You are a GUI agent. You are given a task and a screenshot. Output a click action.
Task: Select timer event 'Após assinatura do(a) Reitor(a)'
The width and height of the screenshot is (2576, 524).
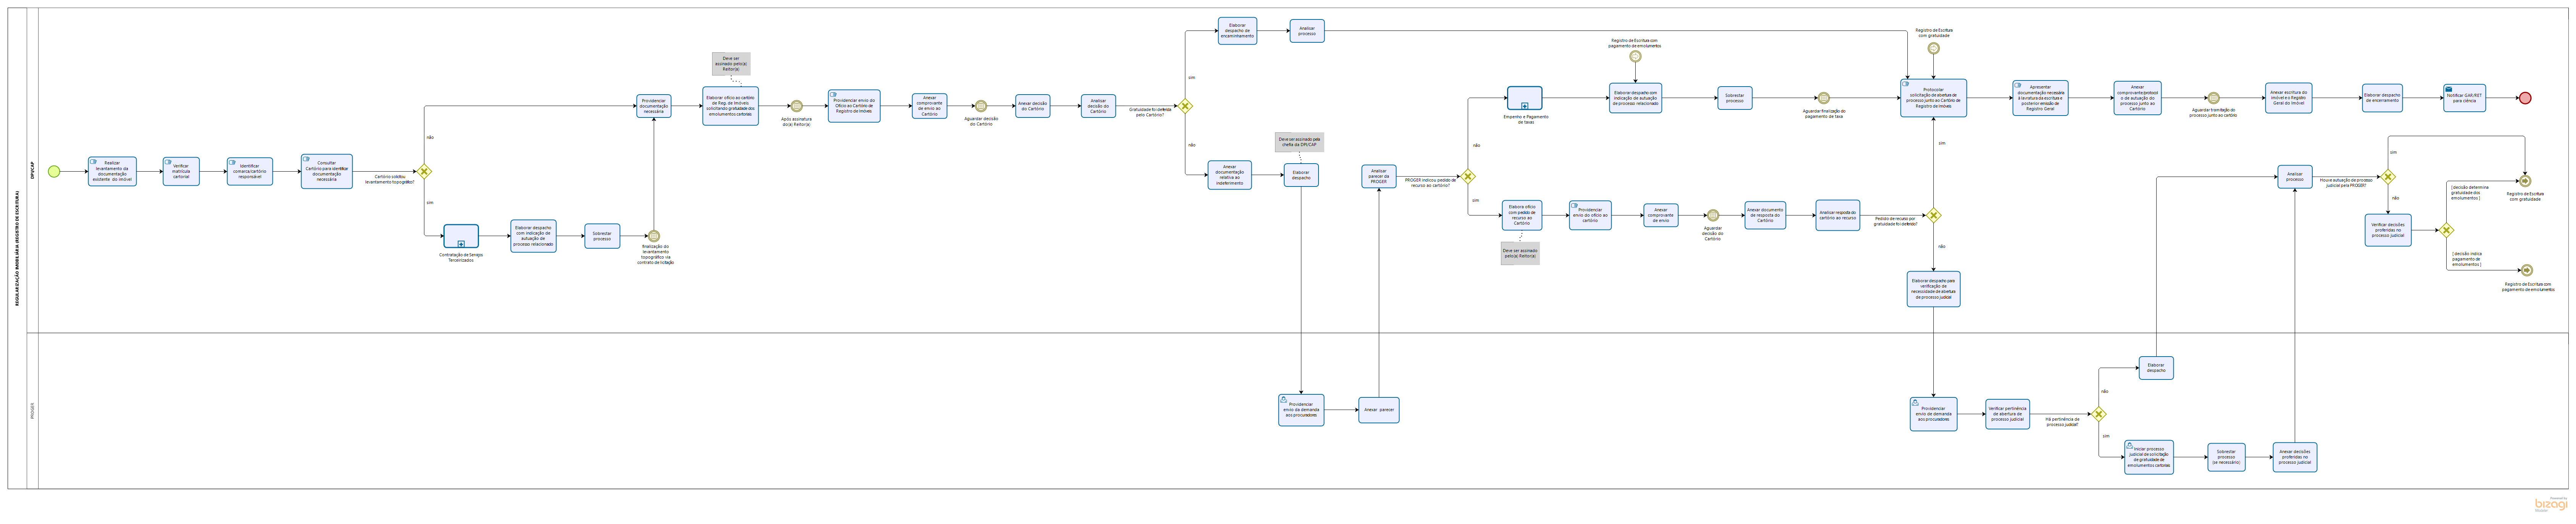coord(796,106)
